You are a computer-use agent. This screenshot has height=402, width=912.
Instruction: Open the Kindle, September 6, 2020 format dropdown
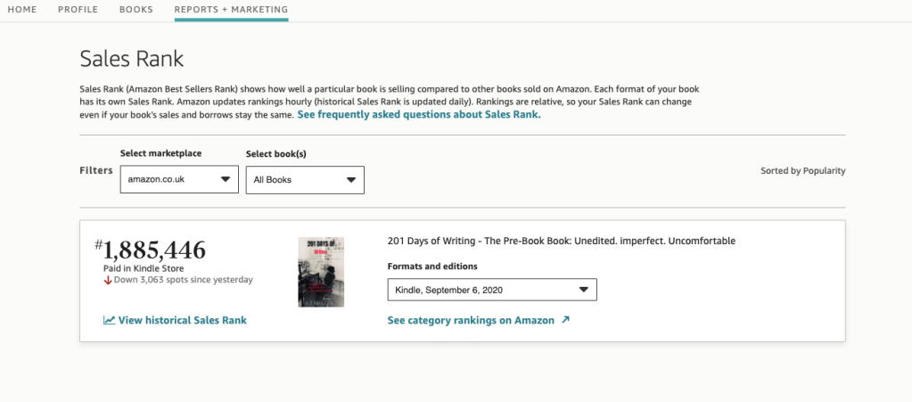(x=492, y=290)
